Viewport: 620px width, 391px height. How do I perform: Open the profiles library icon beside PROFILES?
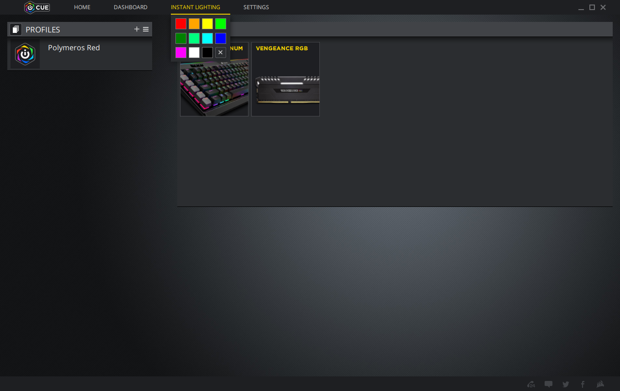pyautogui.click(x=16, y=29)
